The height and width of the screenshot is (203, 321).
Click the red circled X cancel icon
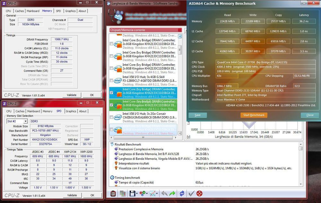pyautogui.click(x=199, y=193)
